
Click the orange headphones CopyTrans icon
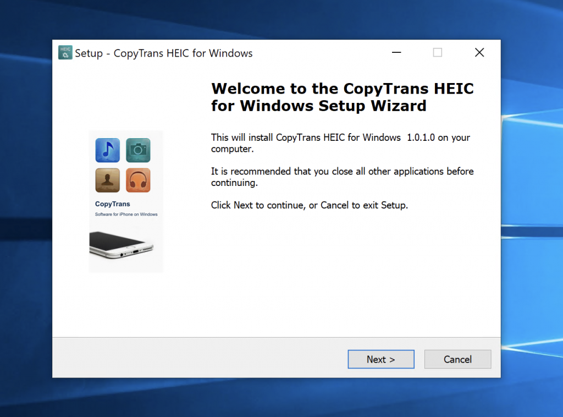click(x=138, y=180)
